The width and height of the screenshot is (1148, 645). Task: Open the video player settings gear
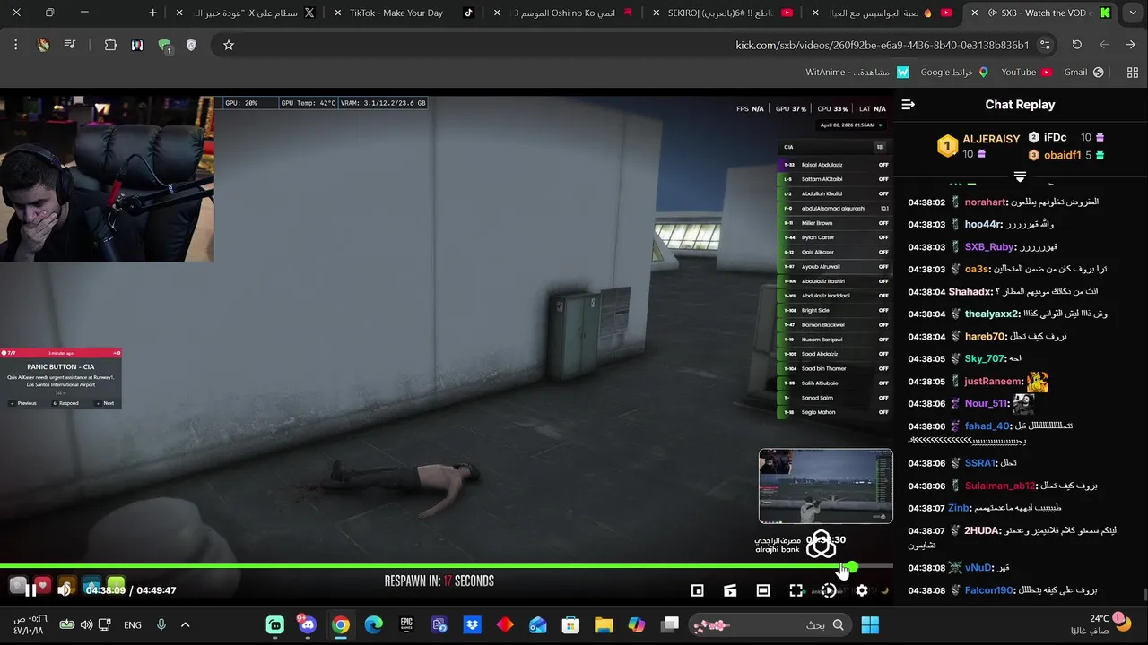pos(862,590)
